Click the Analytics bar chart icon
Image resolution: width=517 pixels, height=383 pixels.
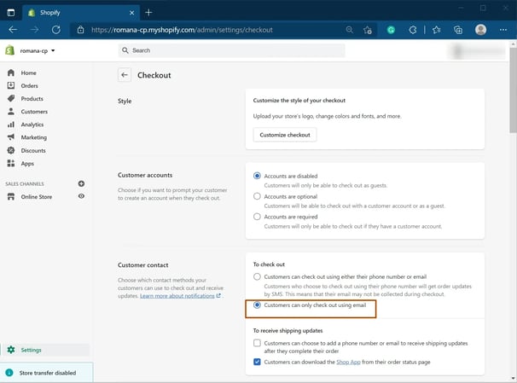tap(11, 125)
